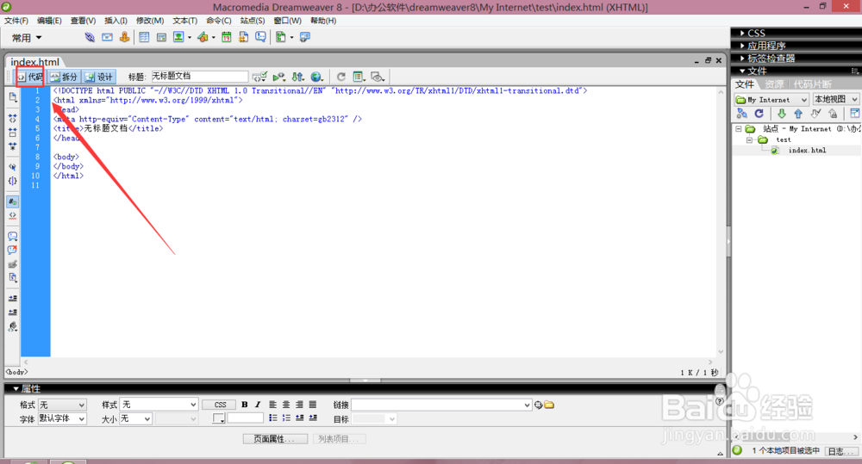Click the 页面属性 button
The height and width of the screenshot is (464, 862).
tap(276, 439)
